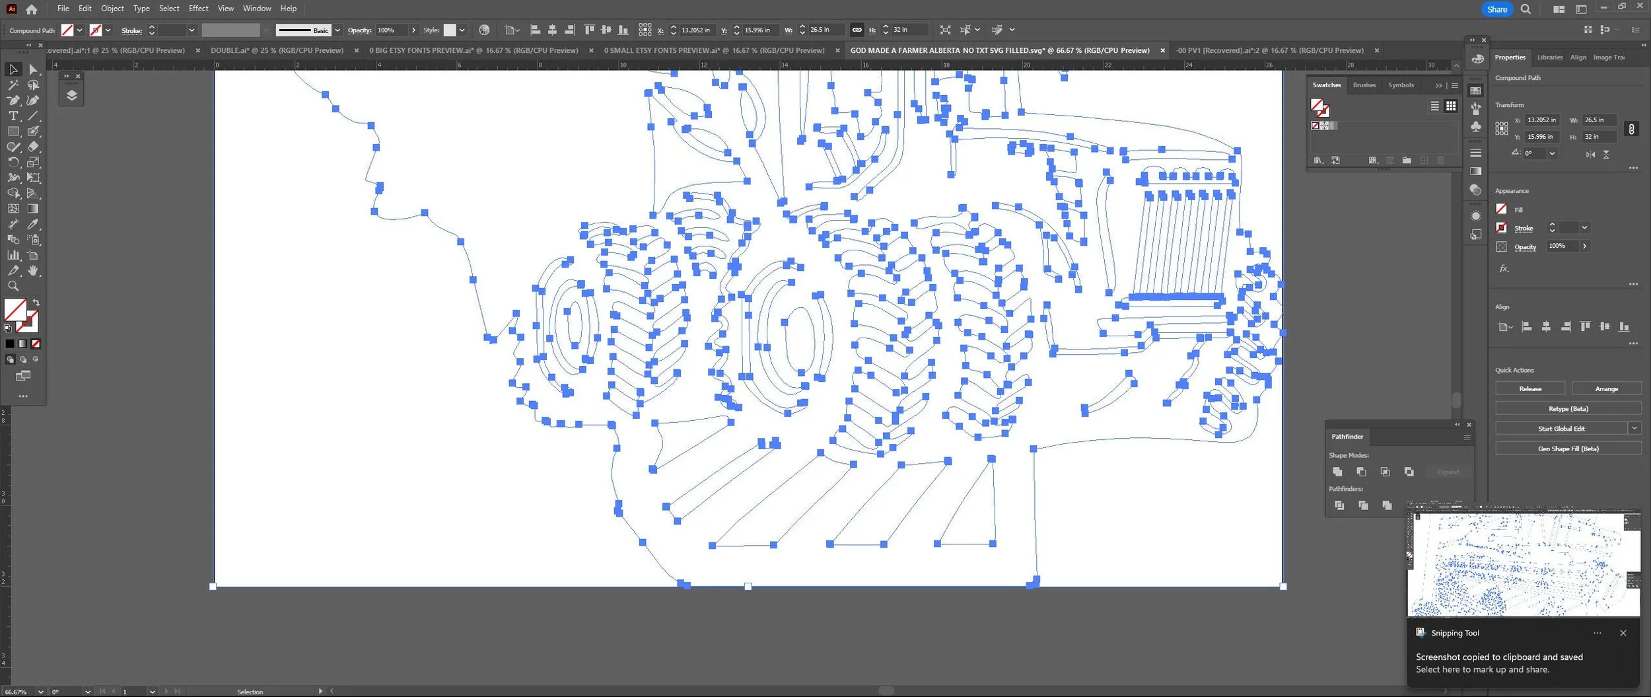Switch to DOUBLE.ai document tab
This screenshot has height=697, width=1651.
277,50
